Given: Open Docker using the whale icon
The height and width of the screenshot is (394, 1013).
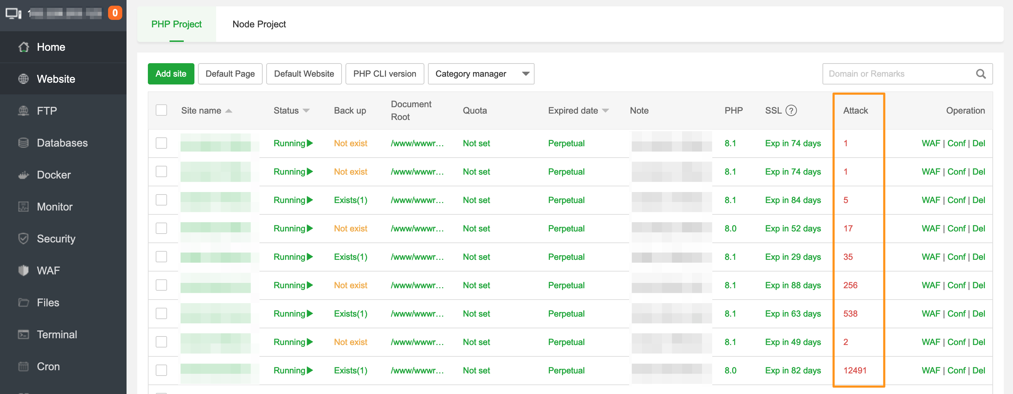Looking at the screenshot, I should (23, 175).
